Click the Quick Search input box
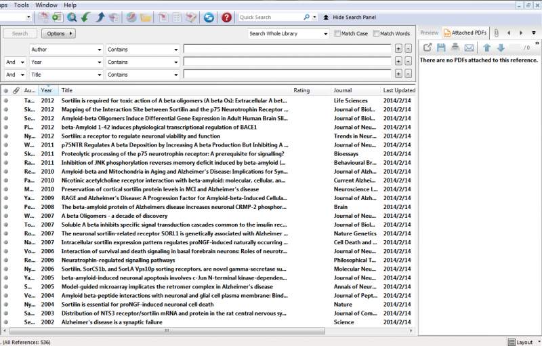Viewport: 542px width, 346px height. coord(270,17)
